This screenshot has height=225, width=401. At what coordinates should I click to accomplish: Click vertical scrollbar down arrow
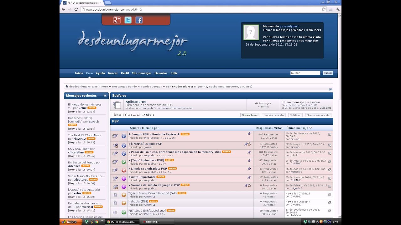pos(340,216)
